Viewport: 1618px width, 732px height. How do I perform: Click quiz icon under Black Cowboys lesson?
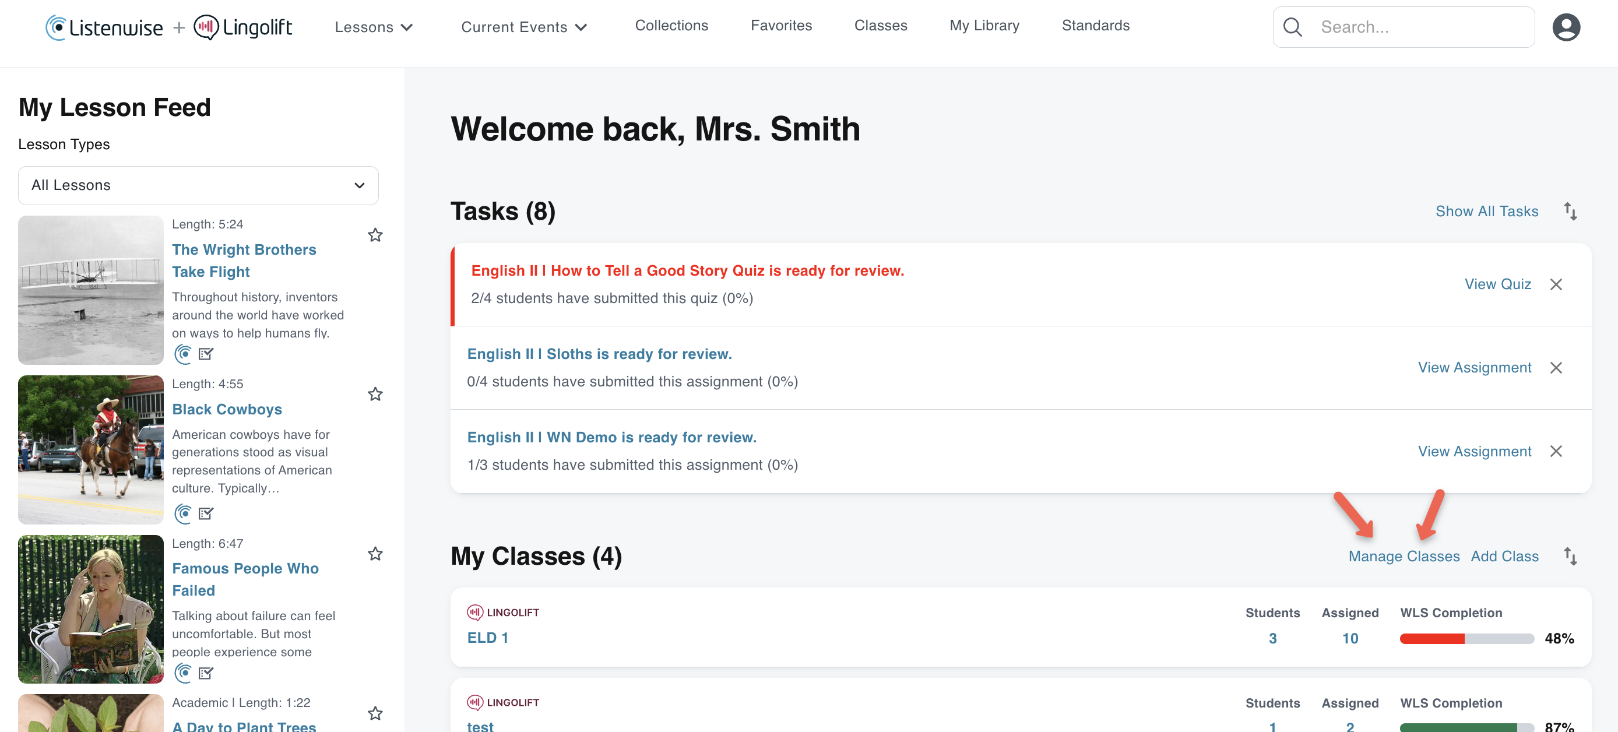[x=206, y=513]
